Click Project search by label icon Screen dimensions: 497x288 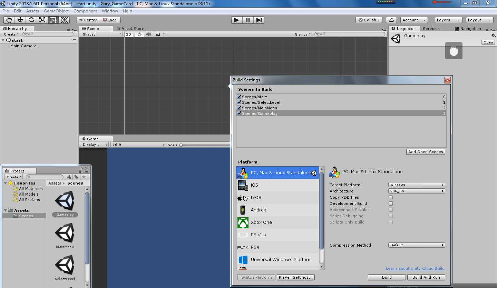[76, 177]
